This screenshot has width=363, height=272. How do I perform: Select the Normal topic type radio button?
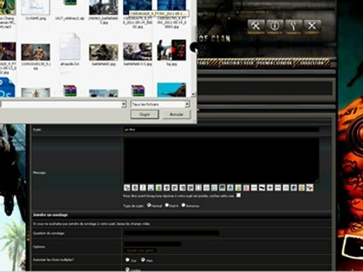(149, 205)
